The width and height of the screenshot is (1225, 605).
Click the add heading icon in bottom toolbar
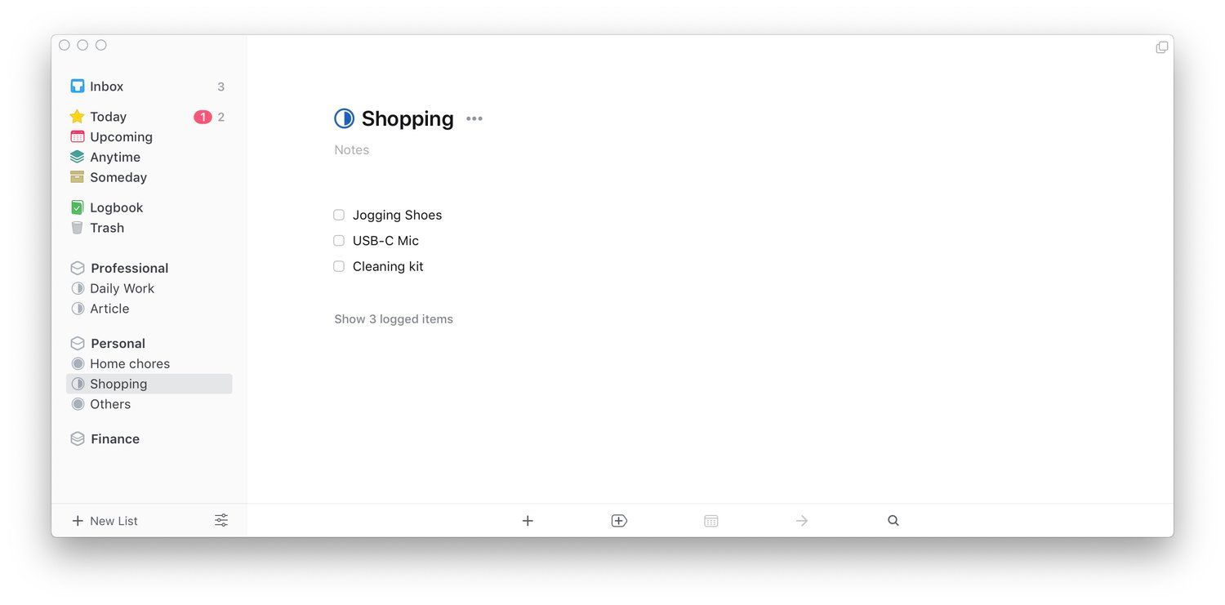pos(619,521)
